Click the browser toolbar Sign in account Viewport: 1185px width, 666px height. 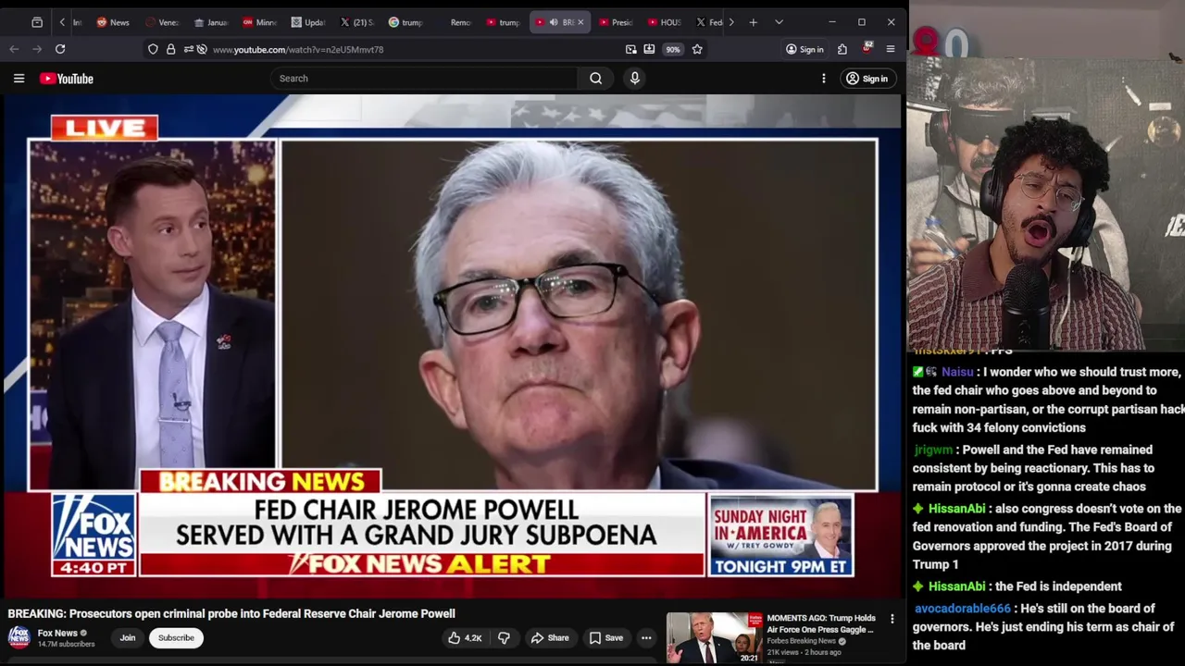coord(805,49)
